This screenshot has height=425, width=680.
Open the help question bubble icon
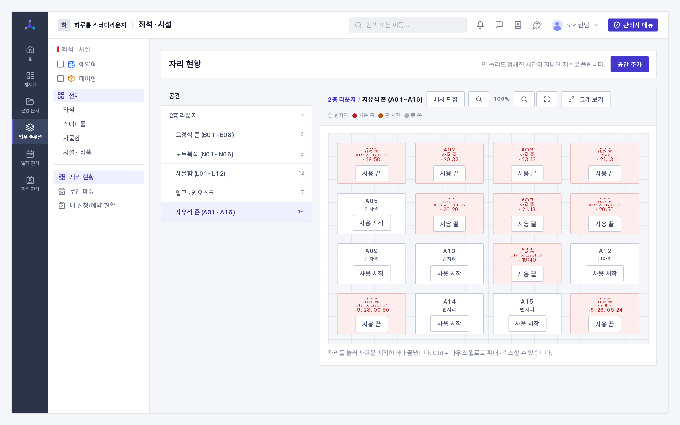(537, 25)
